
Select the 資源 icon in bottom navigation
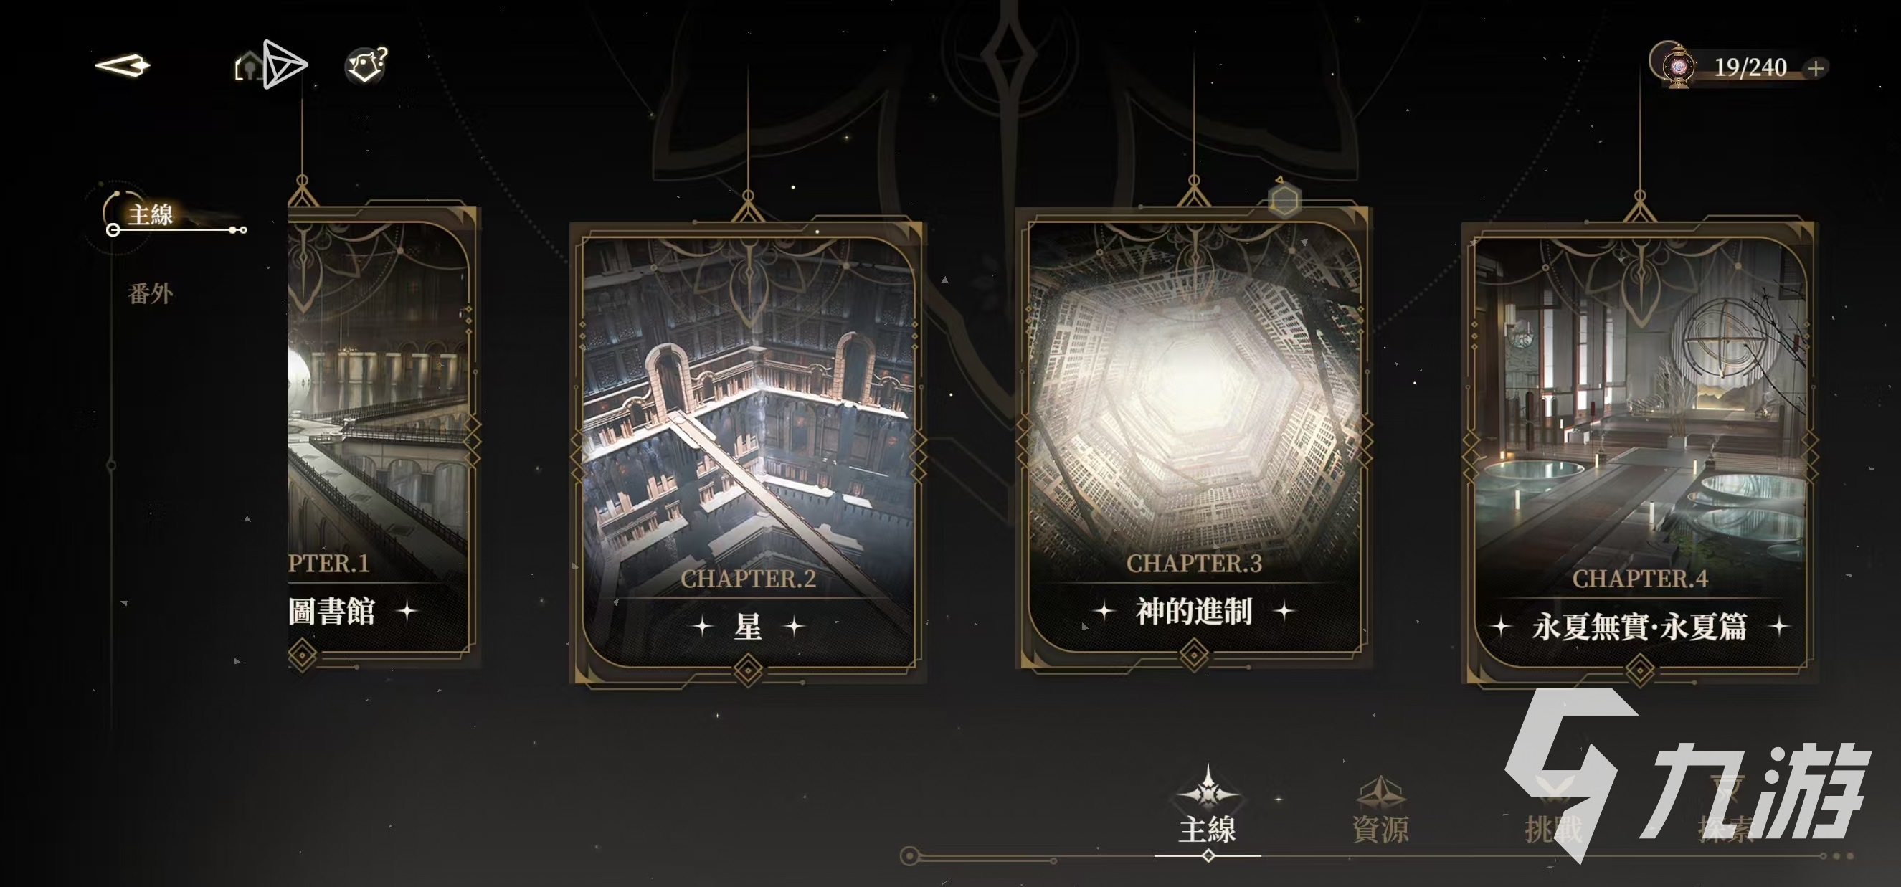click(1380, 793)
